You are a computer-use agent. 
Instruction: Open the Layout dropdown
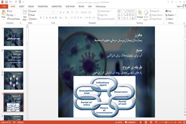pos(33,11)
